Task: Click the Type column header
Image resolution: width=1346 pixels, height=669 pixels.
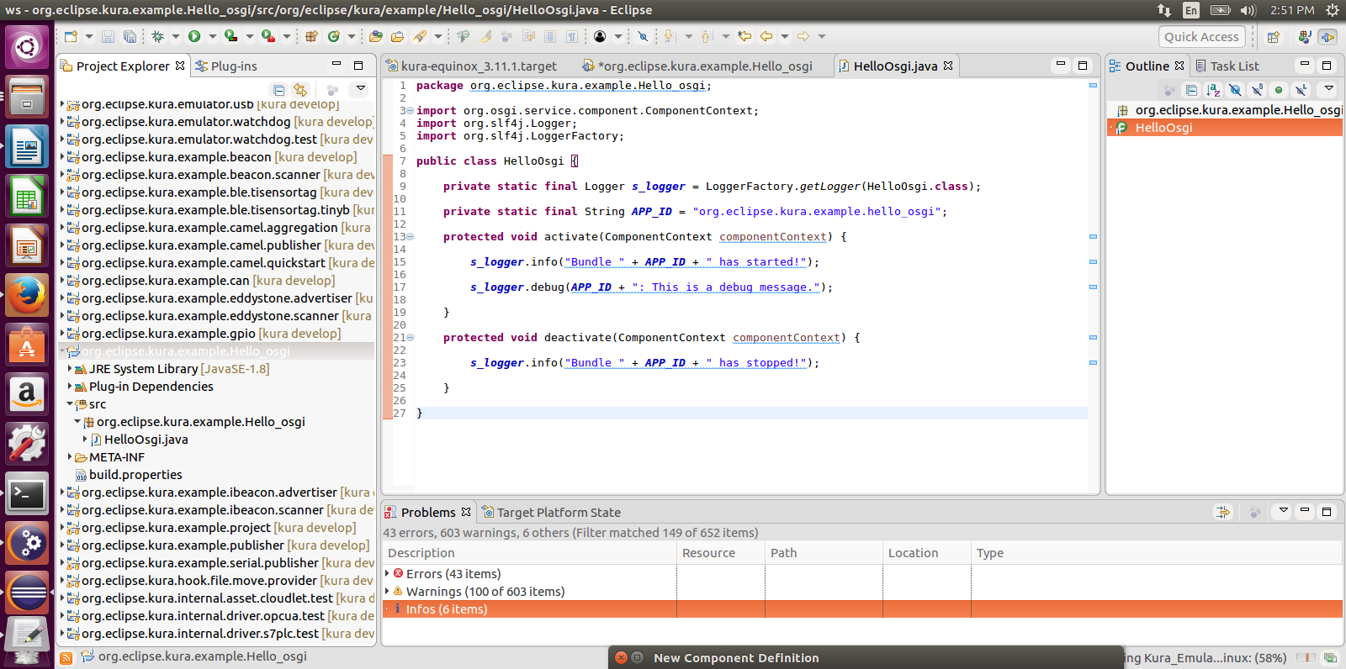Action: [x=1157, y=553]
